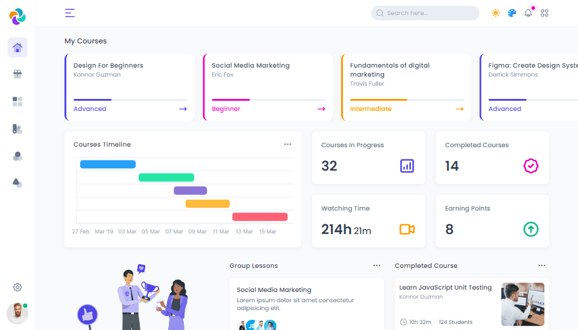Screen dimensions: 578x330
Task: Open Courses Timeline three-dot menu
Action: [x=287, y=144]
